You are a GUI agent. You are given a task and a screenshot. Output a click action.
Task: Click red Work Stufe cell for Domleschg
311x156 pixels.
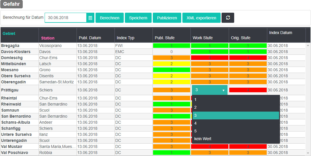(210, 58)
